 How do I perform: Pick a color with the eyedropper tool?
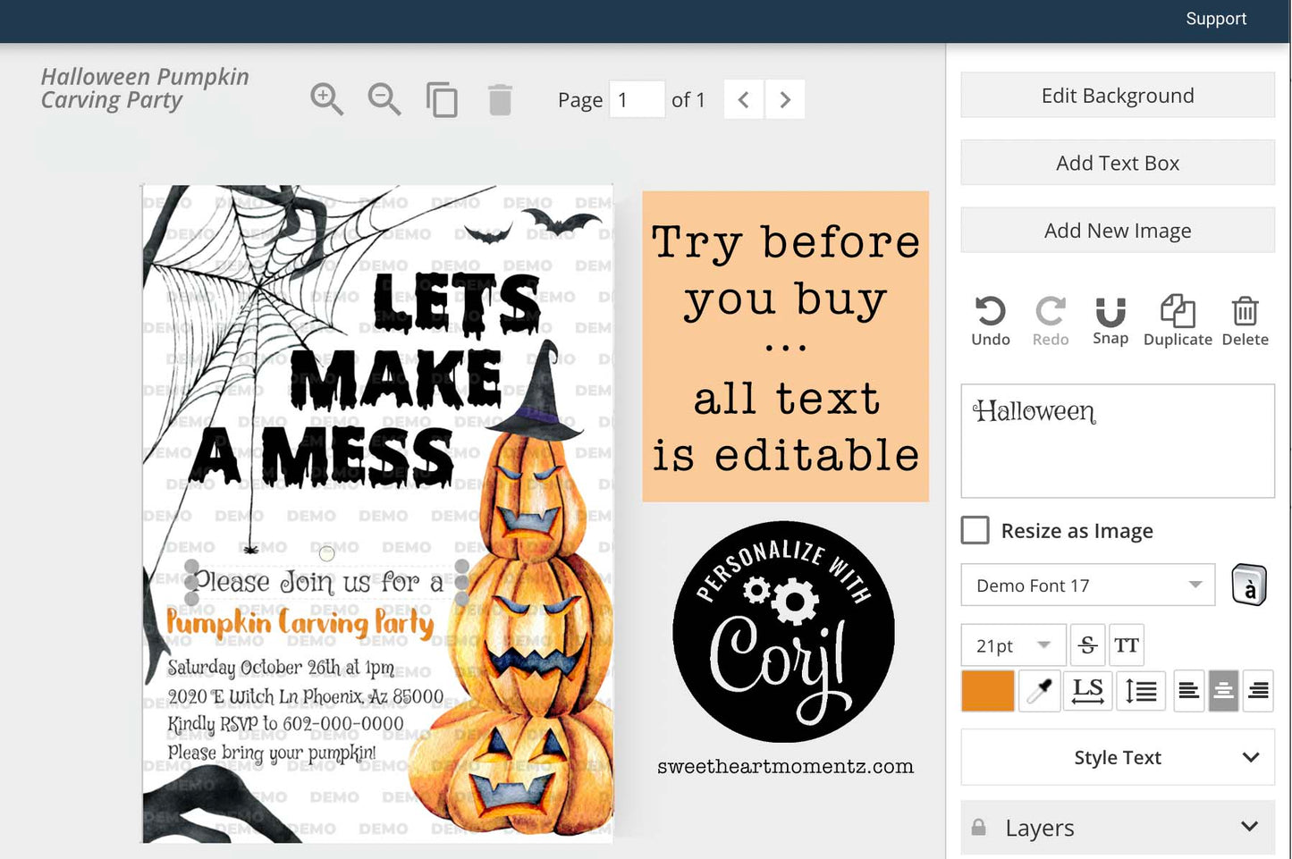1039,691
